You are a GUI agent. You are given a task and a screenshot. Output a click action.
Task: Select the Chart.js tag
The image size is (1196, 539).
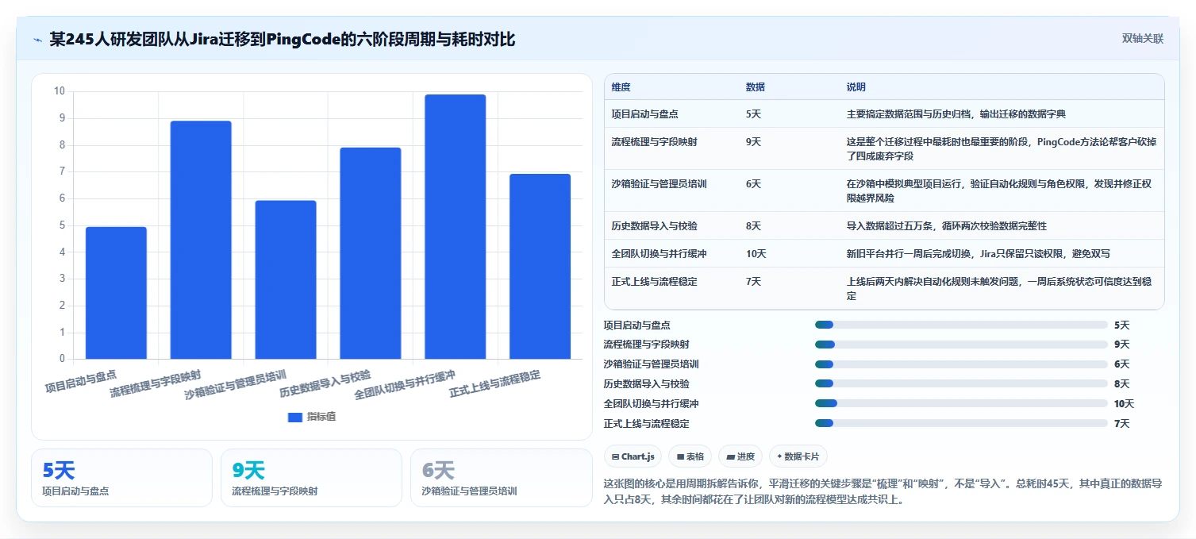[x=633, y=456]
